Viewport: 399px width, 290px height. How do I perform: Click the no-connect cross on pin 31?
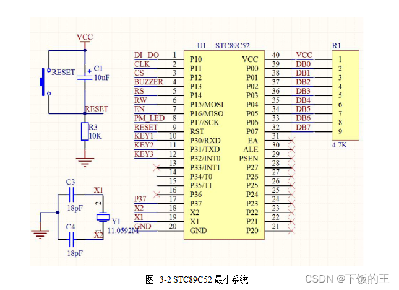point(291,140)
